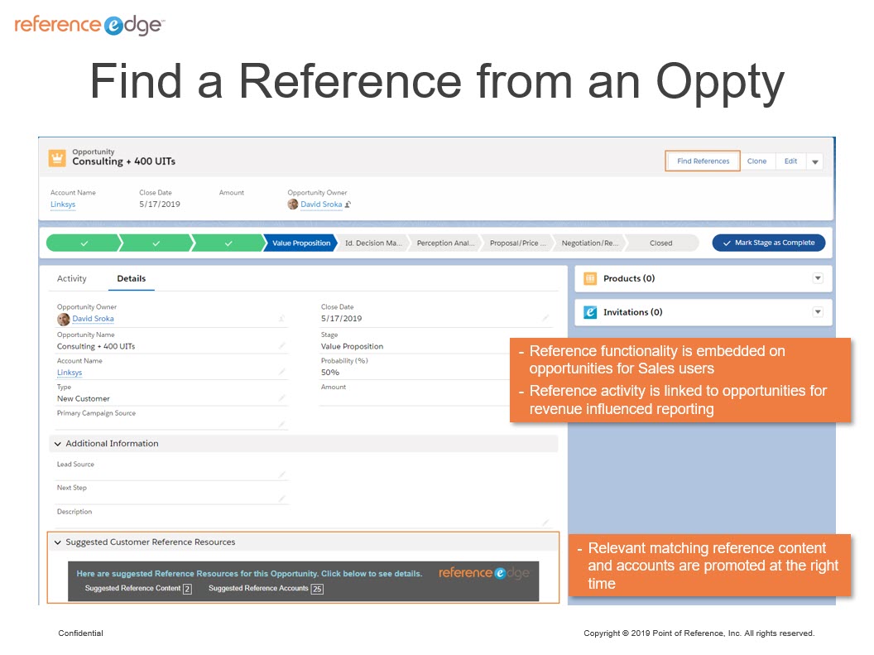Click the Invitations panel 'e' icon
Screen dimensions: 874x655
pyautogui.click(x=590, y=312)
